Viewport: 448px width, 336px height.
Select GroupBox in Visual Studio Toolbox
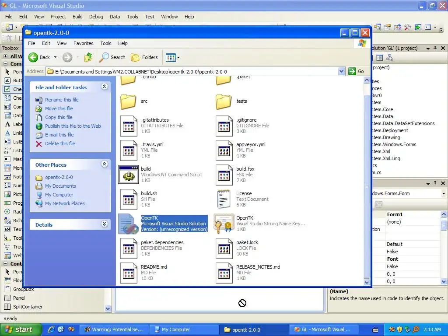point(24,290)
